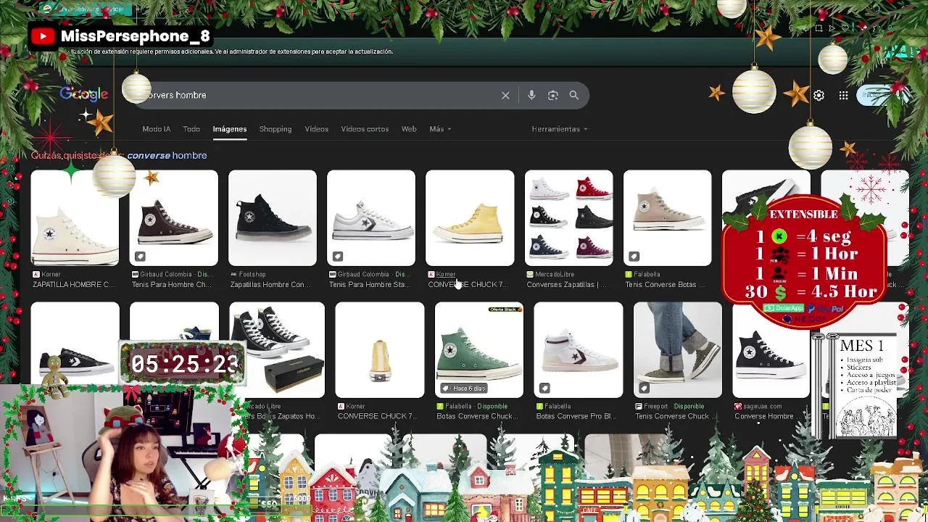Open 'Converses Zapatillas |...' MercadoLibre link
Screen dimensions: 928x522
click(x=566, y=284)
